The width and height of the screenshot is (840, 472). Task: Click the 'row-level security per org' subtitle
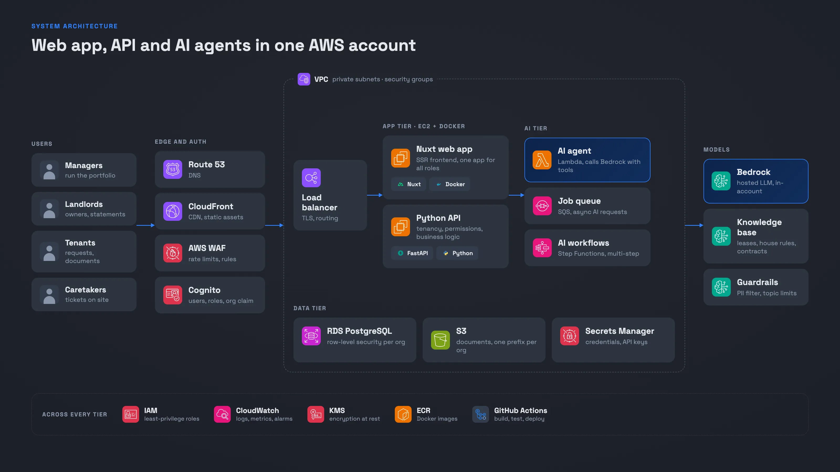click(366, 342)
